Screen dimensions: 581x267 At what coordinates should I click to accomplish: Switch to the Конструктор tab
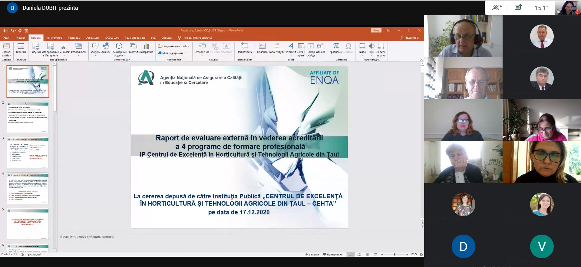point(54,38)
